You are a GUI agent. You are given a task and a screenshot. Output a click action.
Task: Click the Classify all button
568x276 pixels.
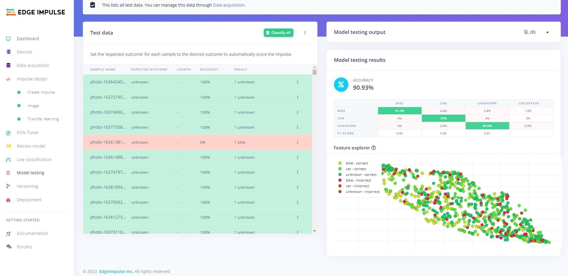279,33
